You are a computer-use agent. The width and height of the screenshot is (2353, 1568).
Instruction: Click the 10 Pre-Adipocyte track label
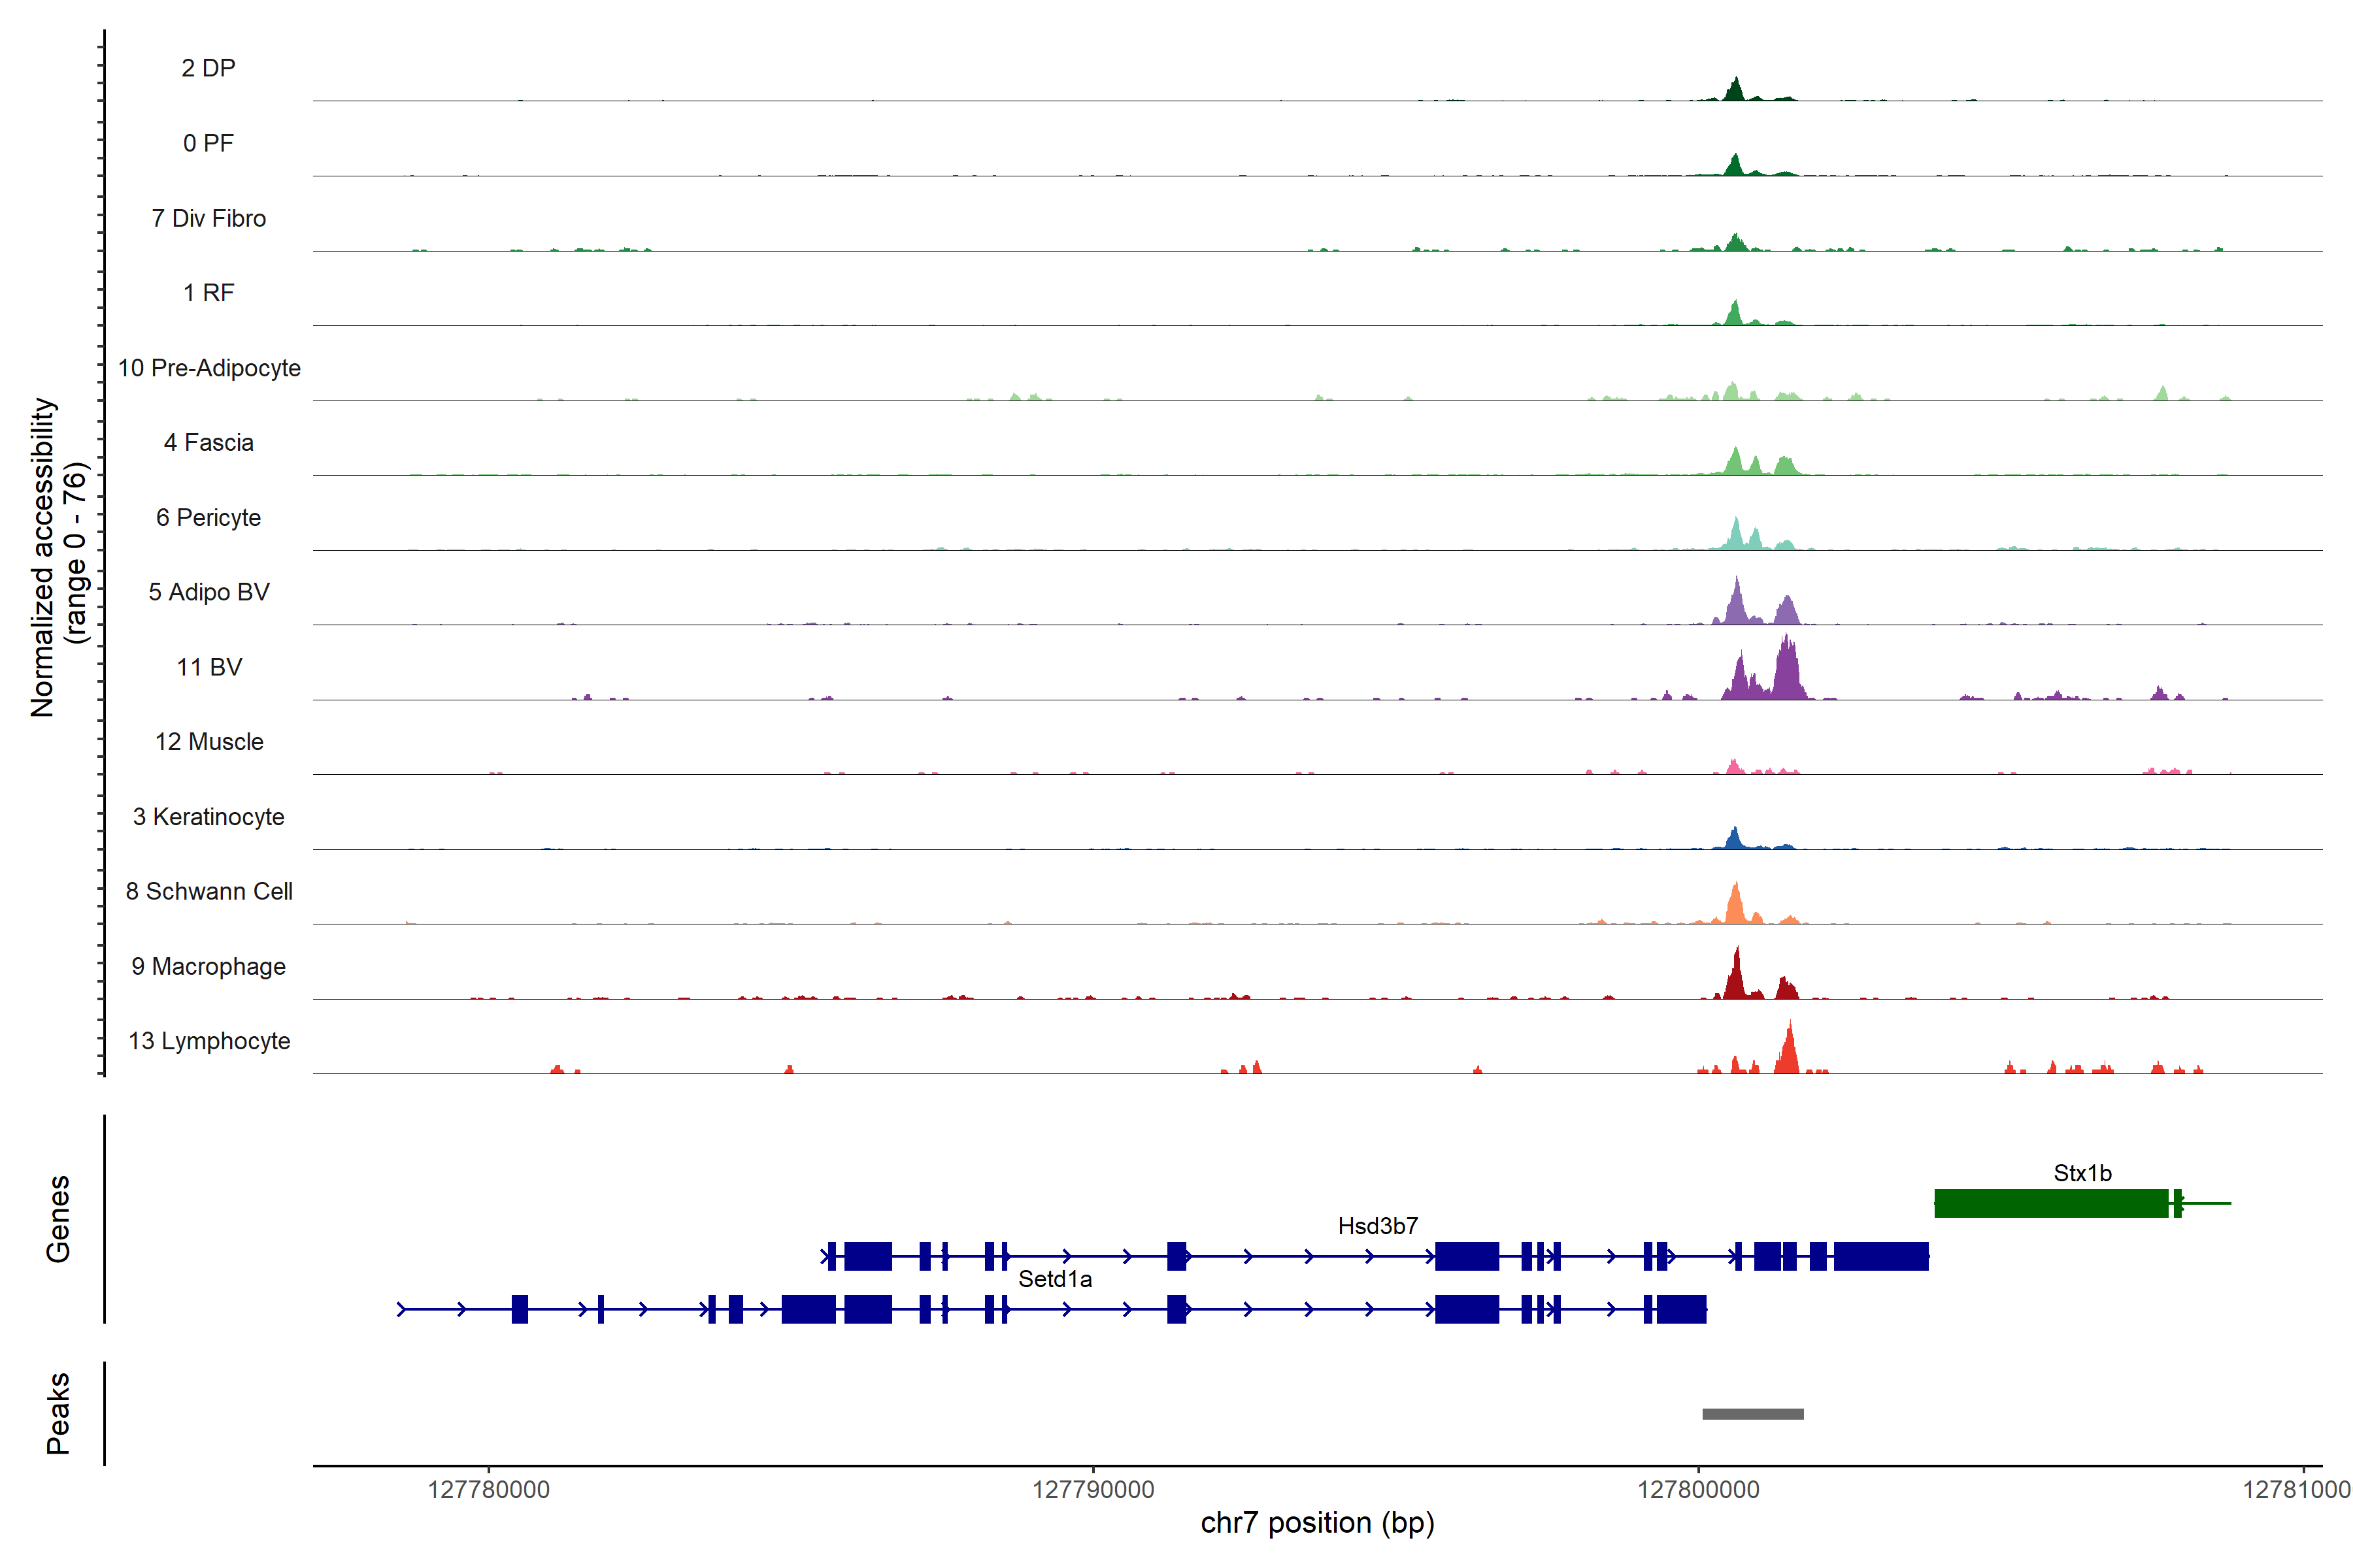[209, 368]
